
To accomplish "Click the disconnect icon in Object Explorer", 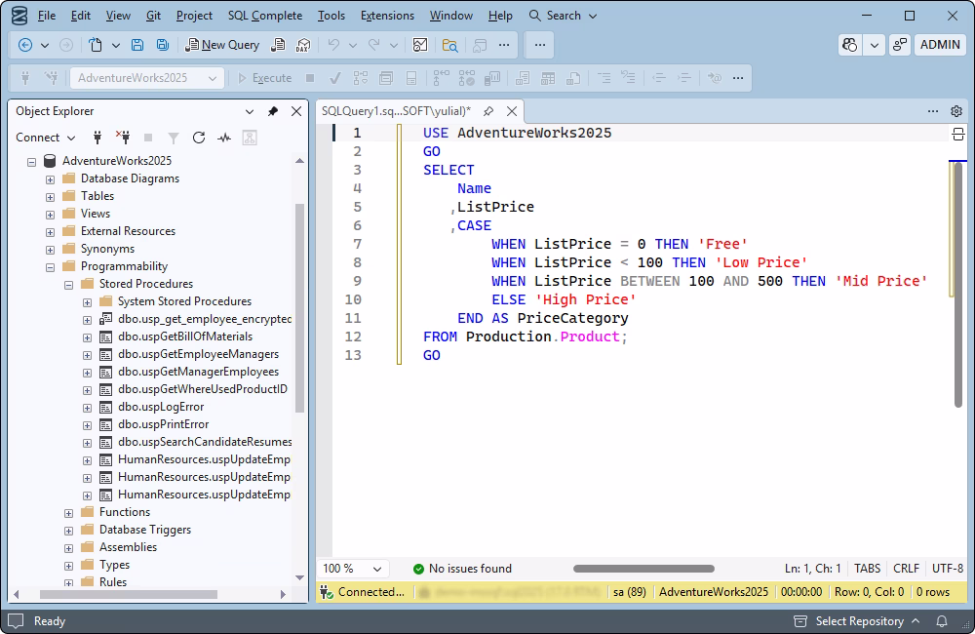I will pyautogui.click(x=123, y=137).
